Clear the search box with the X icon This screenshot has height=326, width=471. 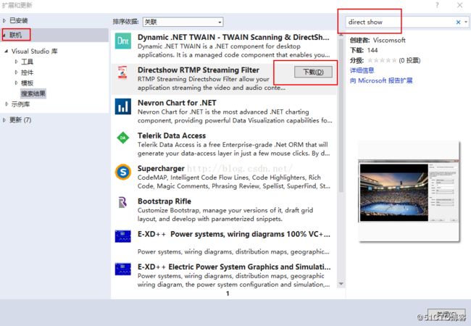[458, 22]
